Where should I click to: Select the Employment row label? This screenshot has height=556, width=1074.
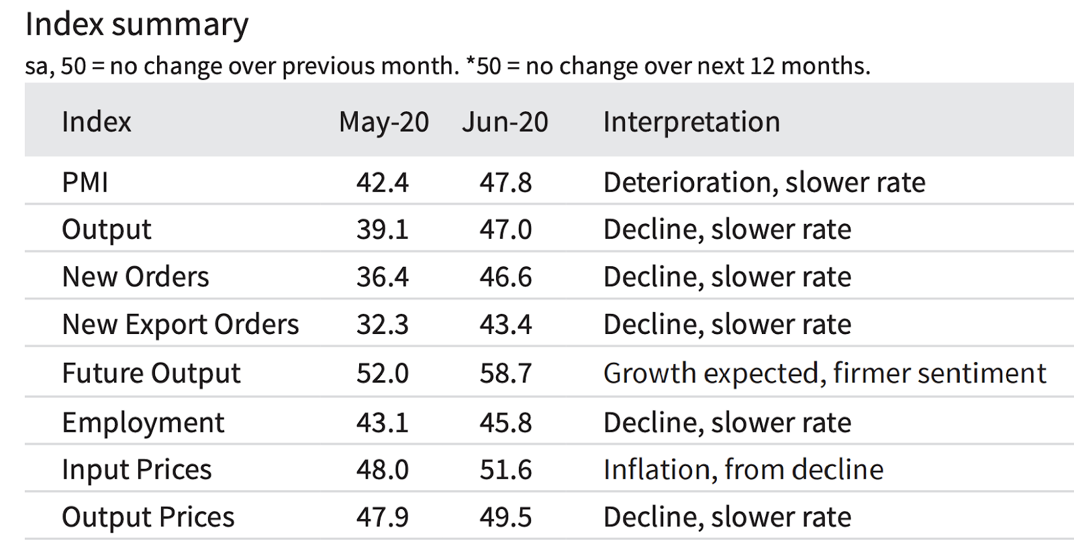tap(142, 423)
